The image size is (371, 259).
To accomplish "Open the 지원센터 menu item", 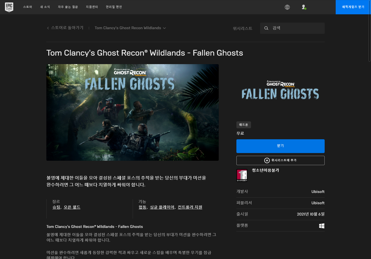I will (x=92, y=7).
